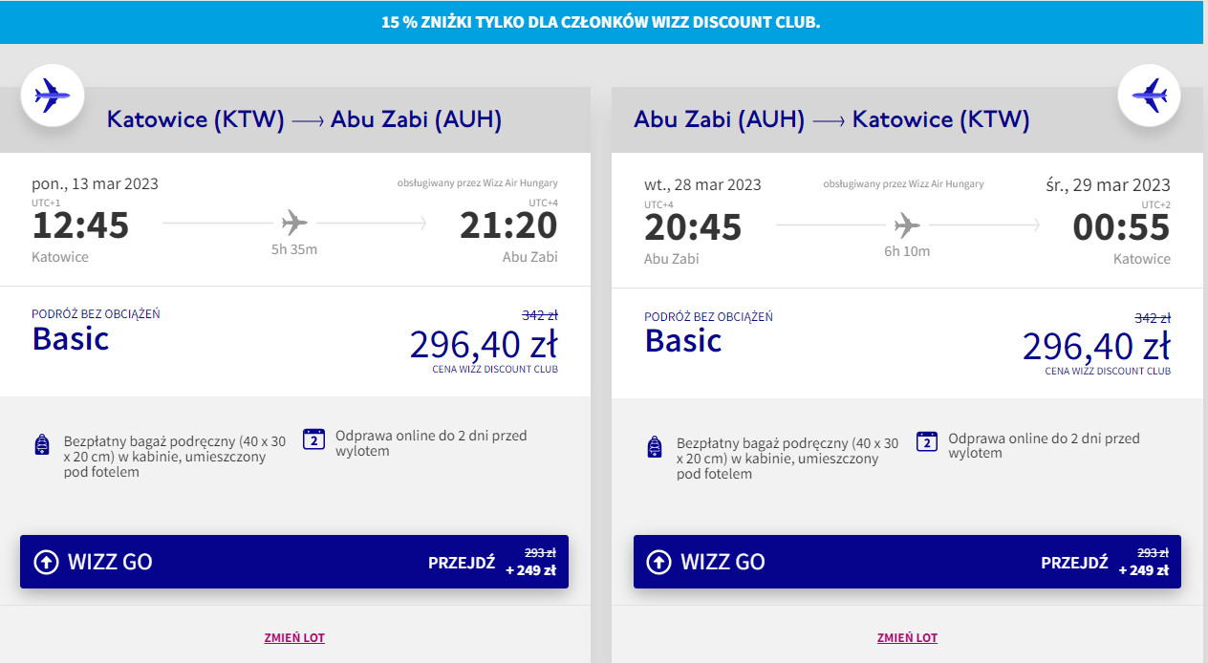Select the Katowice (KTW) → Abu Zabi (AUH) header

pos(304,119)
